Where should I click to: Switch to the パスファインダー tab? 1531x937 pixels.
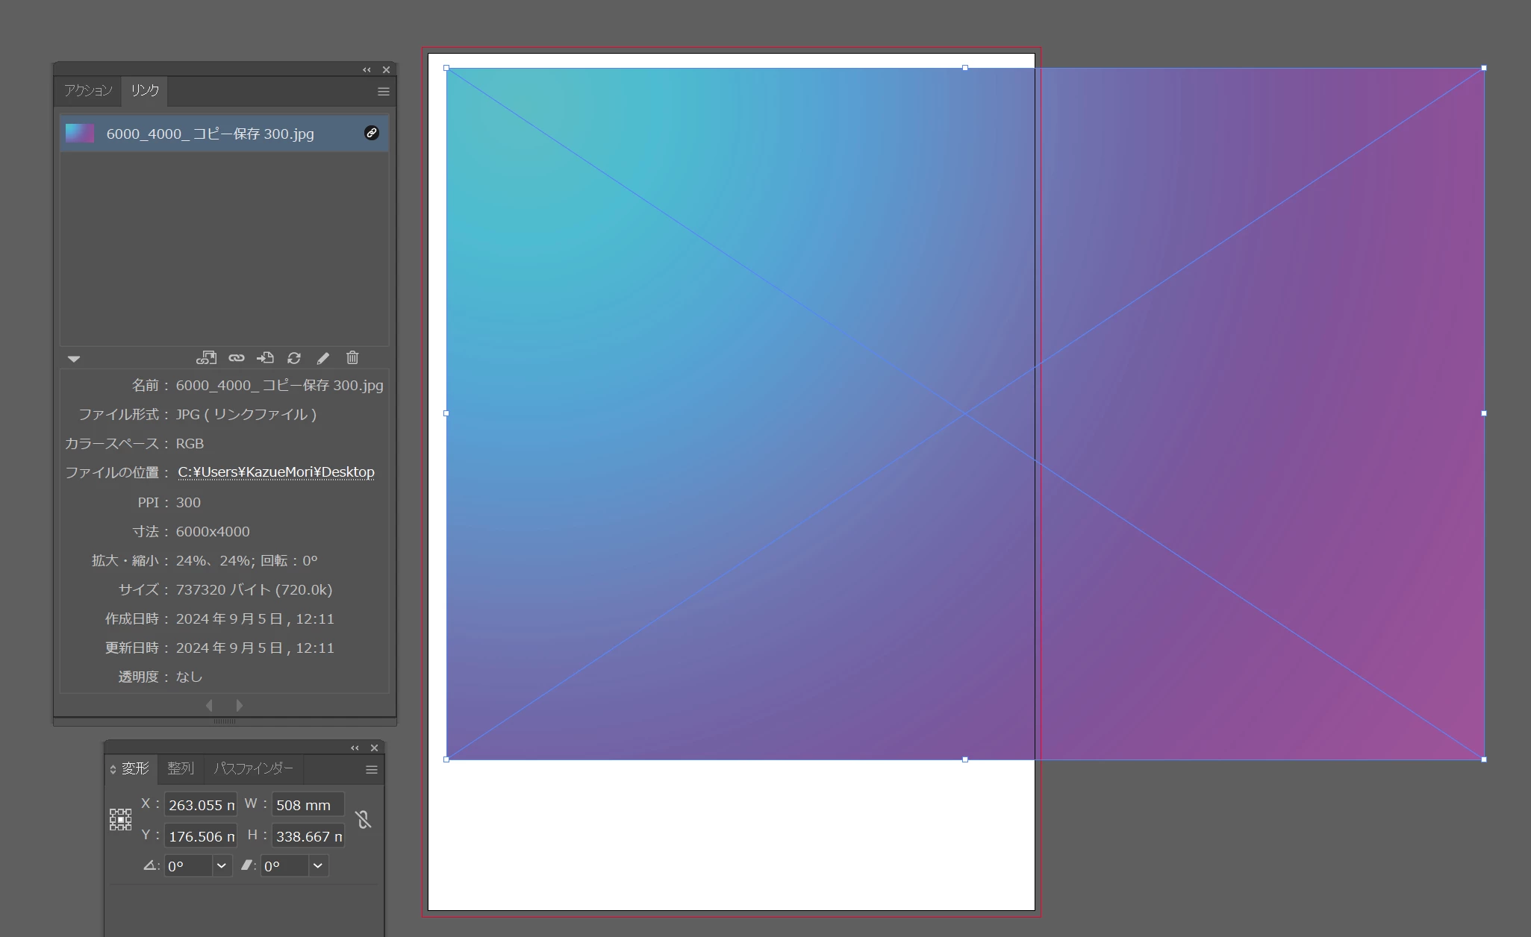click(x=253, y=768)
